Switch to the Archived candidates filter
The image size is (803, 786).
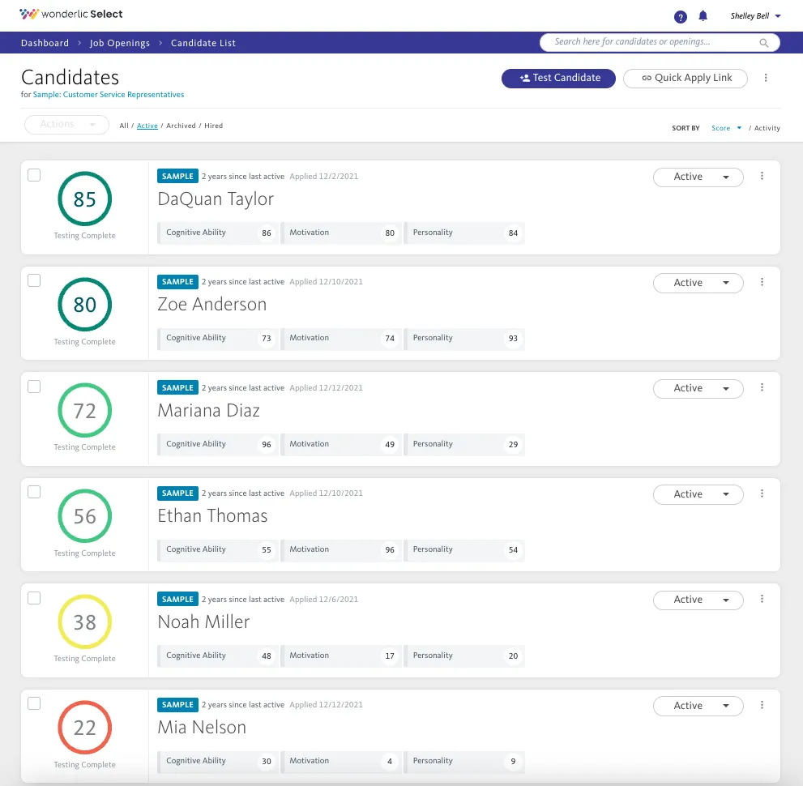point(181,126)
